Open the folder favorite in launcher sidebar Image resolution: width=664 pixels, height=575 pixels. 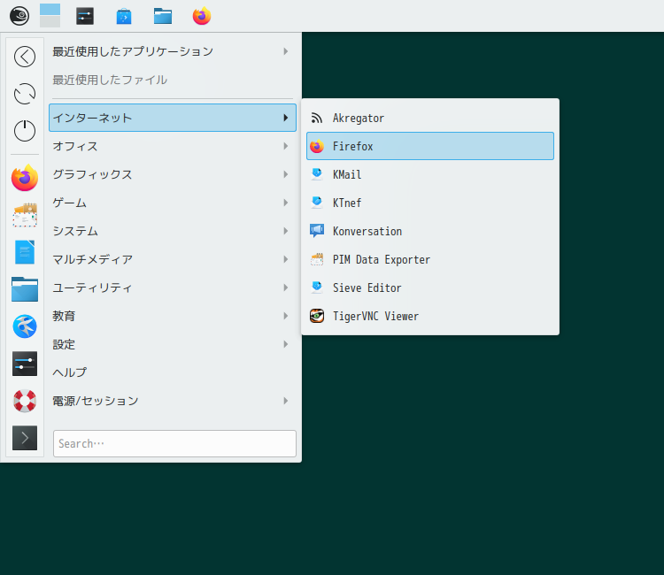point(25,289)
